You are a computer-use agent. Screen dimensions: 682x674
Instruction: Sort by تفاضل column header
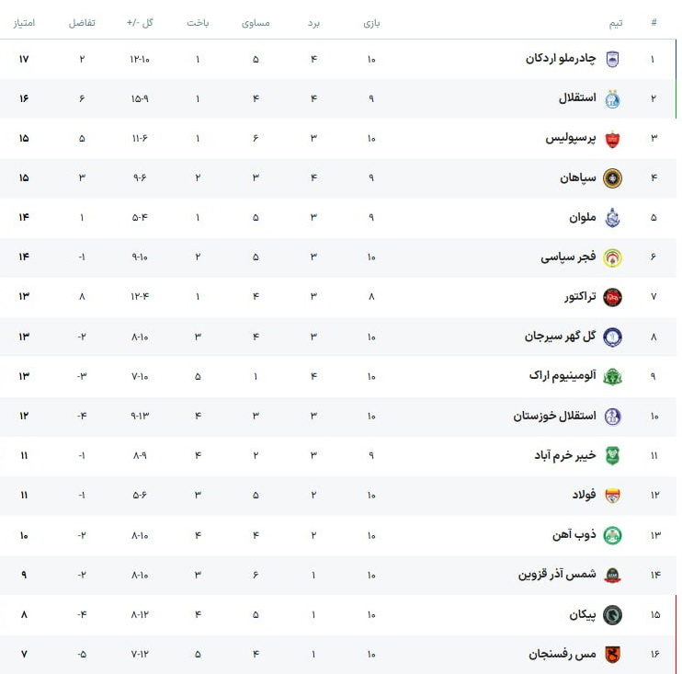click(x=82, y=22)
